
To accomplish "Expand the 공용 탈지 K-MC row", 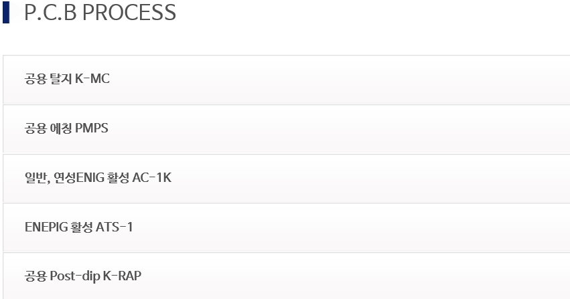I will pyautogui.click(x=287, y=80).
